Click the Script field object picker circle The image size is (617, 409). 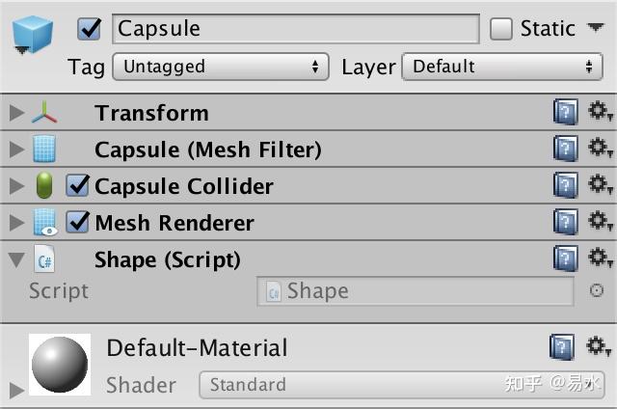point(596,290)
